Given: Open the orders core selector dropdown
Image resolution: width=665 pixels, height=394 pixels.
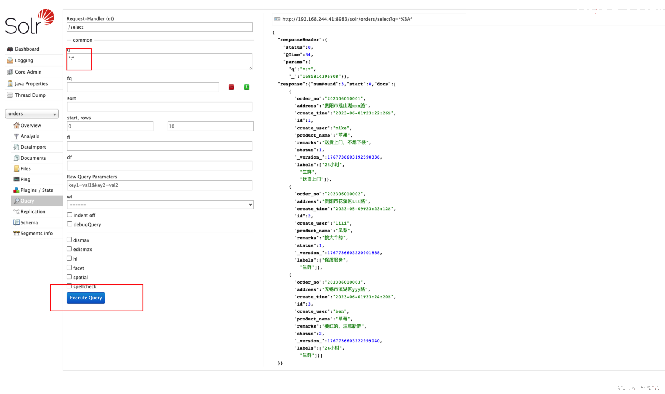Looking at the screenshot, I should [32, 114].
